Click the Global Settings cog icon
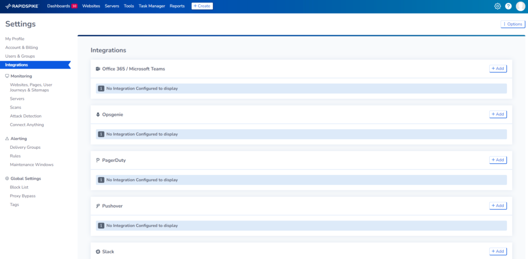Image resolution: width=528 pixels, height=259 pixels. [7, 179]
